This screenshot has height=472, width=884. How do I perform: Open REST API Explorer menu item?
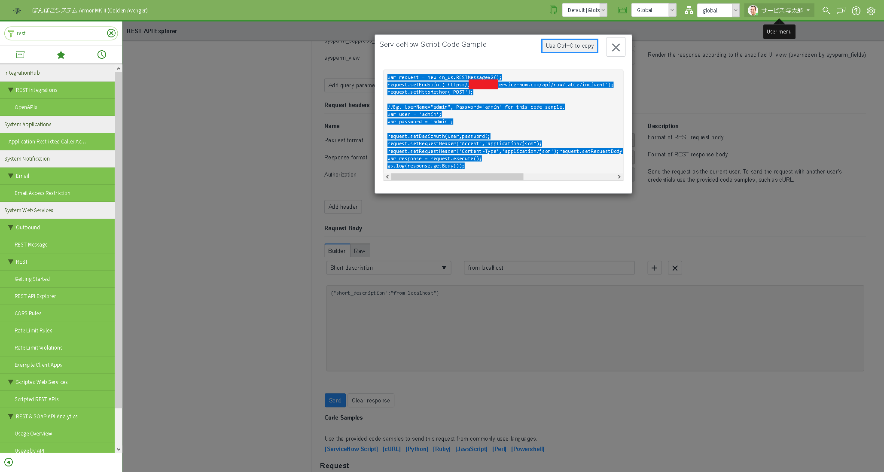(x=35, y=296)
